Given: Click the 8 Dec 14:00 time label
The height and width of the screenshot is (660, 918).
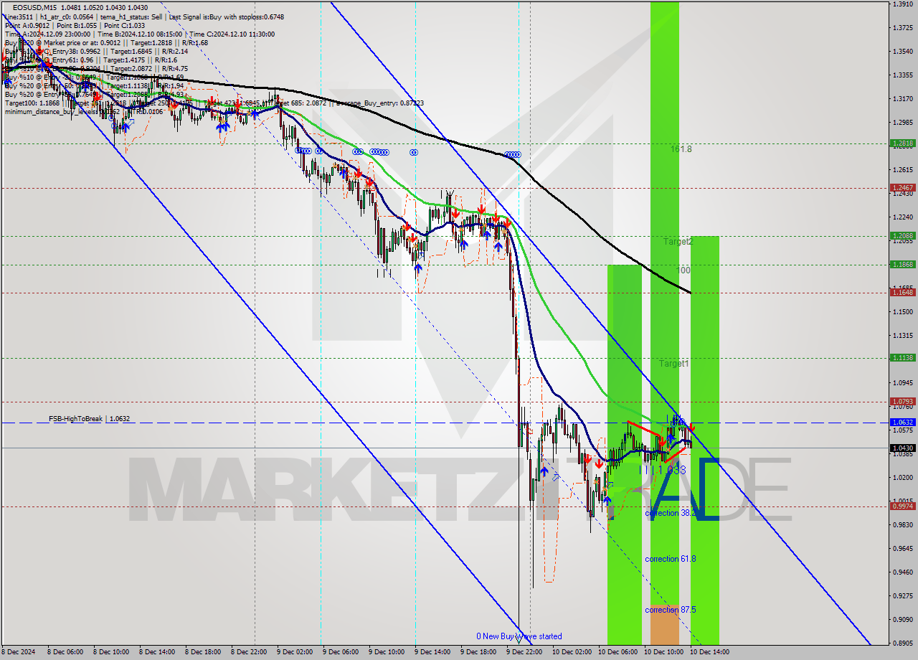Looking at the screenshot, I should tap(156, 652).
